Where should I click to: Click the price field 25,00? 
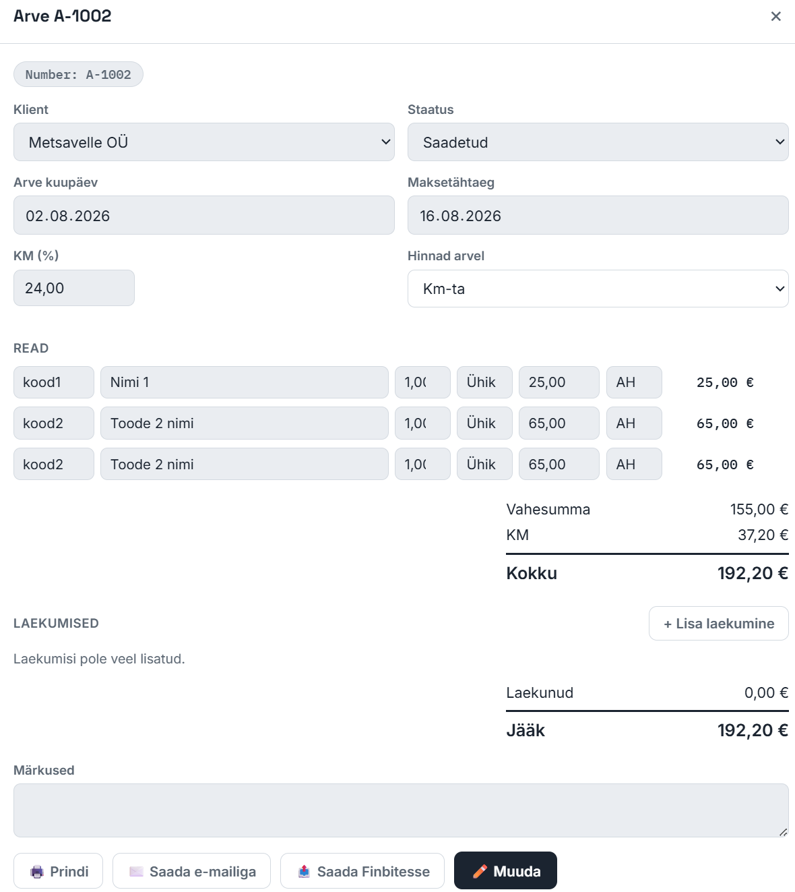pos(559,382)
